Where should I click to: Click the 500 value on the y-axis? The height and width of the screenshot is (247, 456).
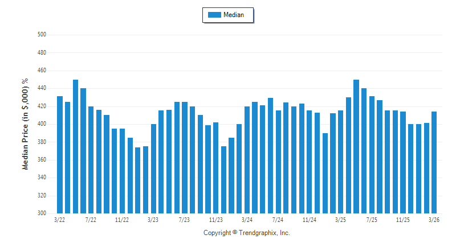[x=42, y=35]
